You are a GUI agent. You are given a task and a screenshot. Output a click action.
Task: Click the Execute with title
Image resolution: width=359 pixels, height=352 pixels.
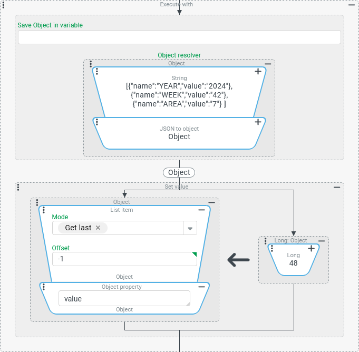click(177, 4)
